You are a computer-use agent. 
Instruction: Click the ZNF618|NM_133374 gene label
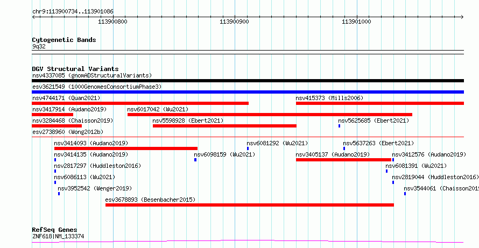coord(58,236)
